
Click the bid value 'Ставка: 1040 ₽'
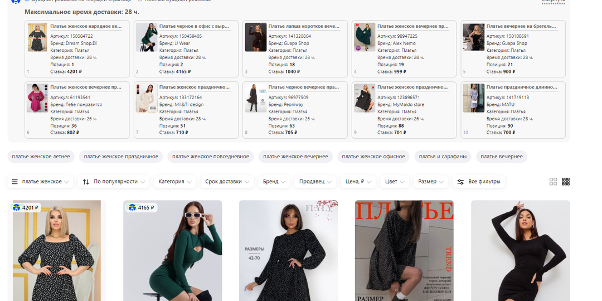(x=284, y=71)
